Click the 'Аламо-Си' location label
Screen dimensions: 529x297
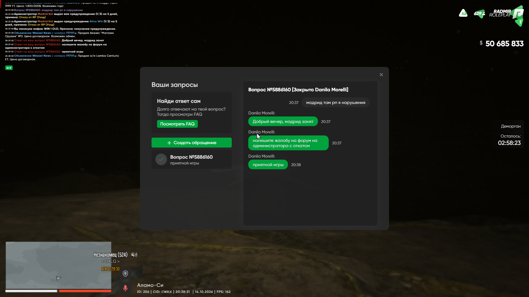tap(150, 285)
